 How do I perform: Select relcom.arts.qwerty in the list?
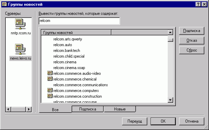click(67, 39)
